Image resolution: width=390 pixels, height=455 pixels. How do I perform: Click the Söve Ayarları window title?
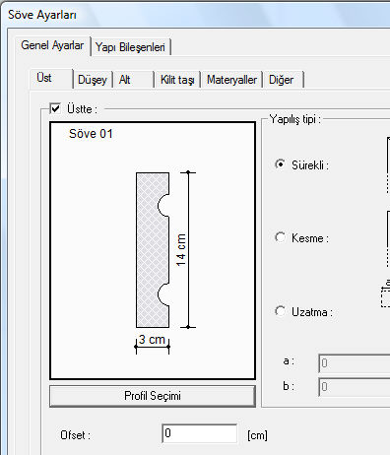click(x=42, y=15)
